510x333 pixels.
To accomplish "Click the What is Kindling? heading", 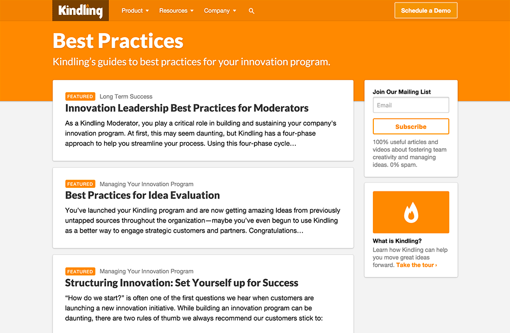I will [397, 241].
